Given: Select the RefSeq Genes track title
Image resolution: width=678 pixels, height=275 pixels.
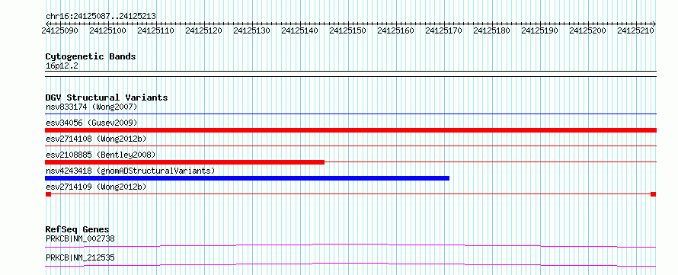Looking at the screenshot, I should [78, 229].
